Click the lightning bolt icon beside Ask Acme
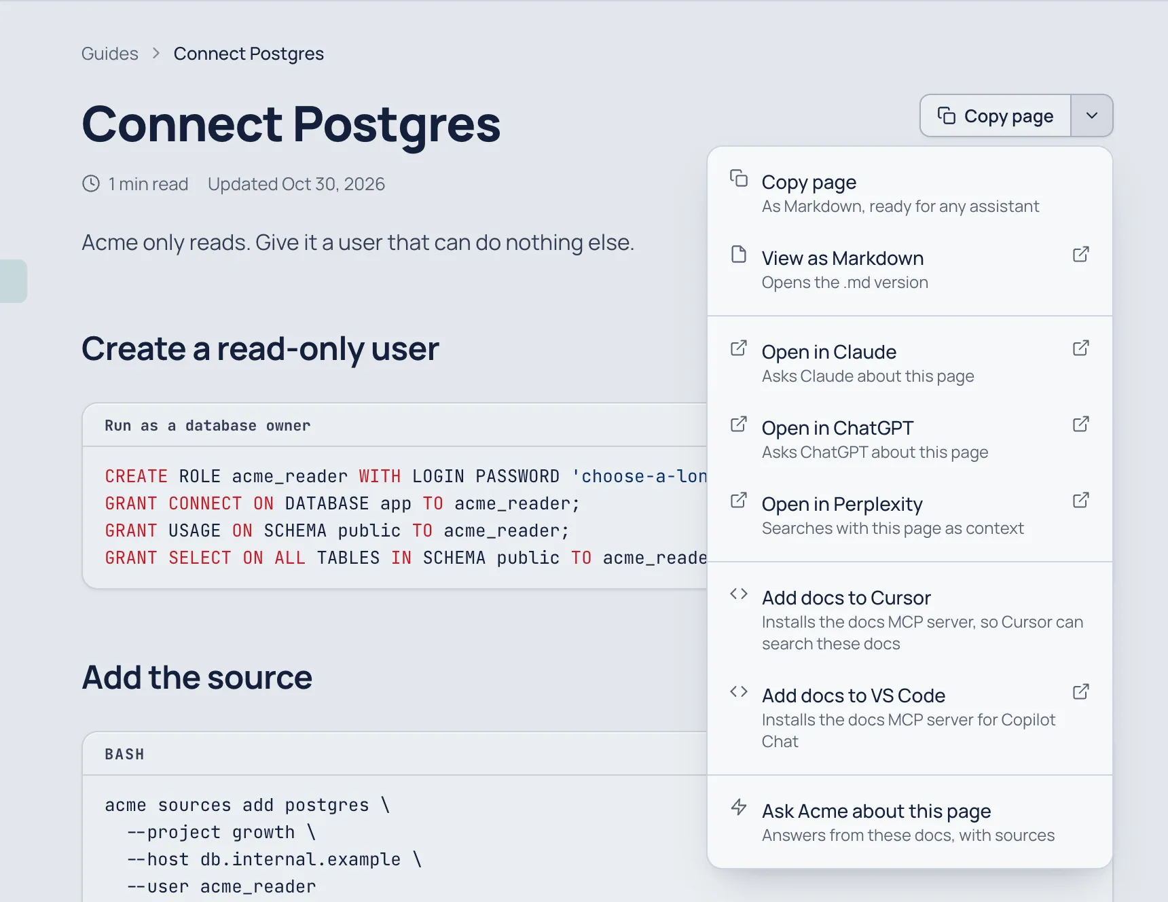This screenshot has width=1168, height=902. [x=739, y=808]
